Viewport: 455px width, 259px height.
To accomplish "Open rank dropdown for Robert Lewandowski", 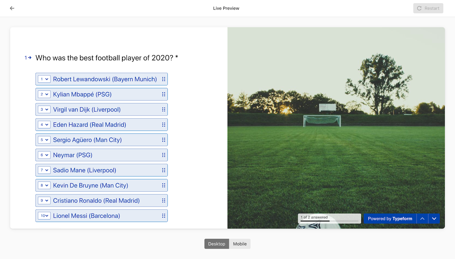I will tap(44, 79).
